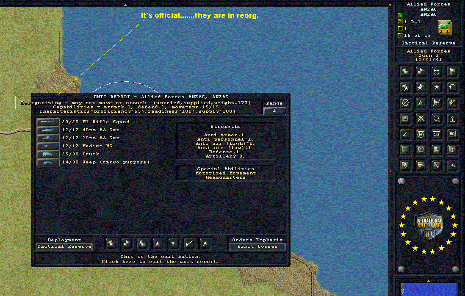Click the up-arrow with block icon in unit report
This screenshot has height=296, width=465.
[x=142, y=244]
